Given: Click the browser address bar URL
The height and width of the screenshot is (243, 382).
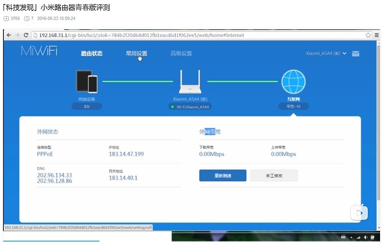Looking at the screenshot, I should tap(142, 35).
